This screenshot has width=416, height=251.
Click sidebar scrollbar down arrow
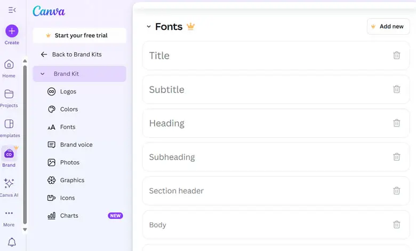25,230
